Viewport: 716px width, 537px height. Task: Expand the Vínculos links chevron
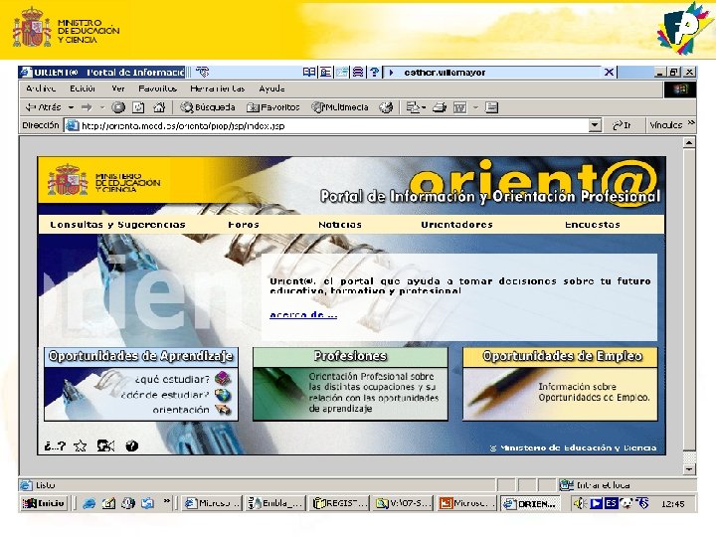(x=691, y=122)
